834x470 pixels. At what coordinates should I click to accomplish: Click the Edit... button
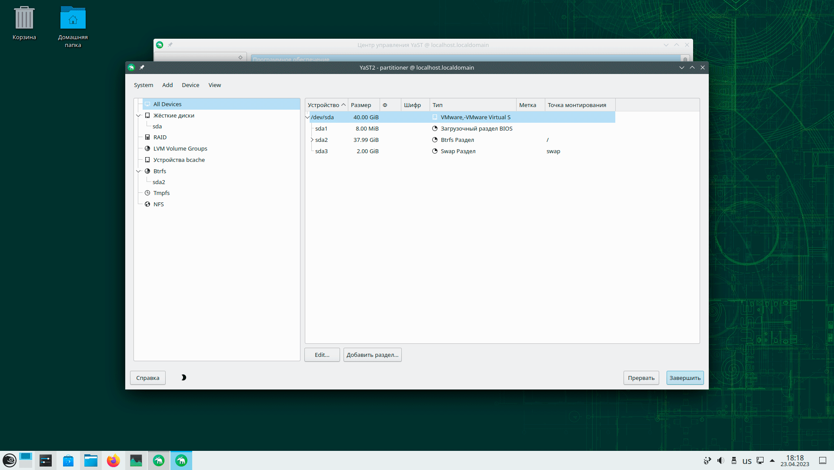[322, 355]
